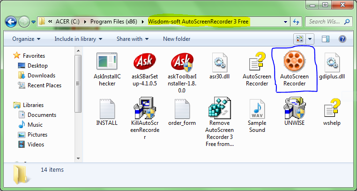Go to Program Files (x86) breadcrumb
The width and height of the screenshot is (357, 191).
click(114, 22)
